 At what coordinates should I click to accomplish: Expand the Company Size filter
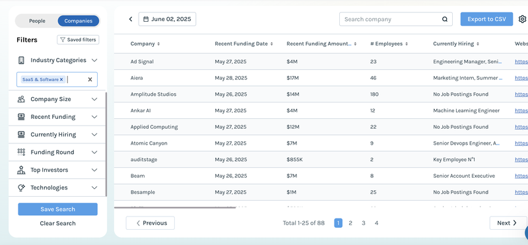94,99
